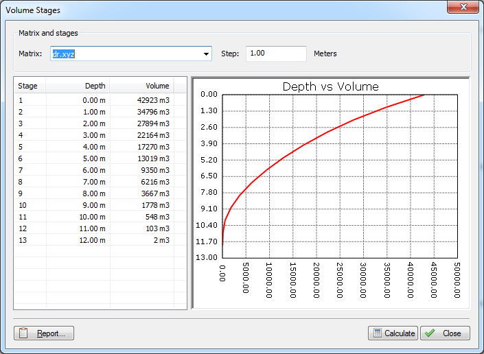Viewport: 484px width, 354px height.
Task: Click the clipboard icon on the Report button
Action: coord(24,333)
